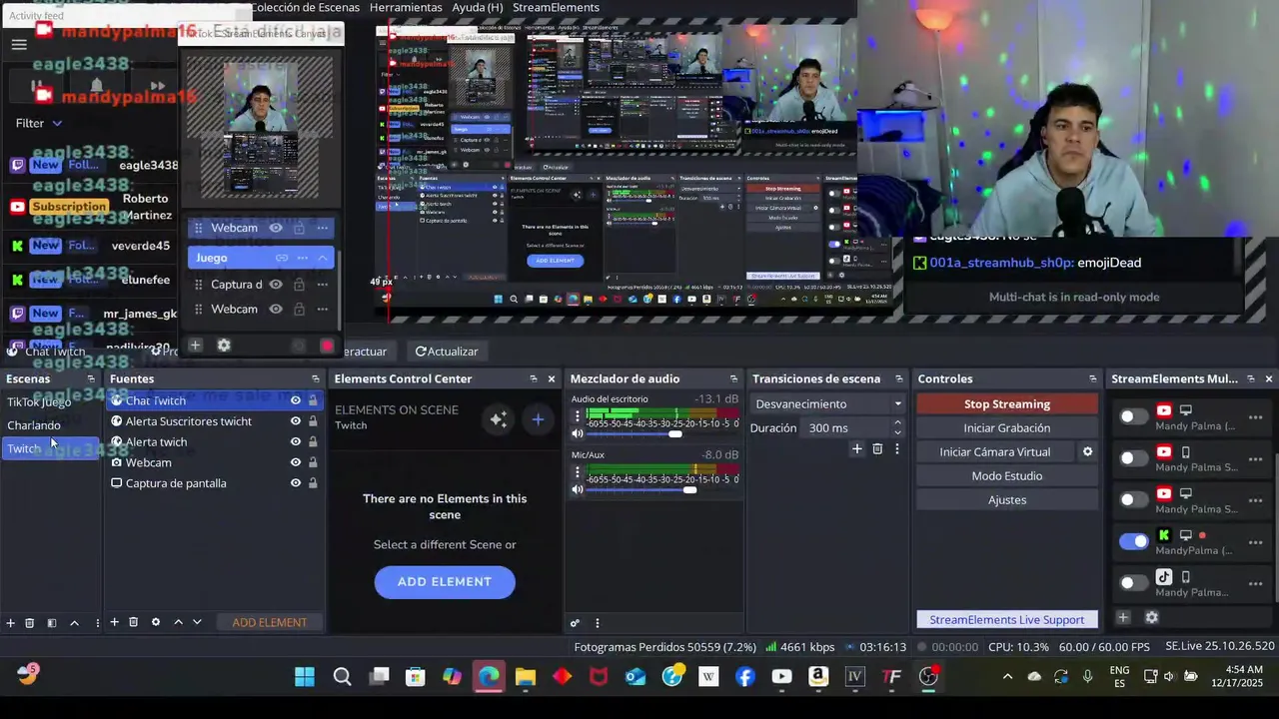
Task: Click settings gear below Webcam list in canvas panel
Action: coord(224,346)
